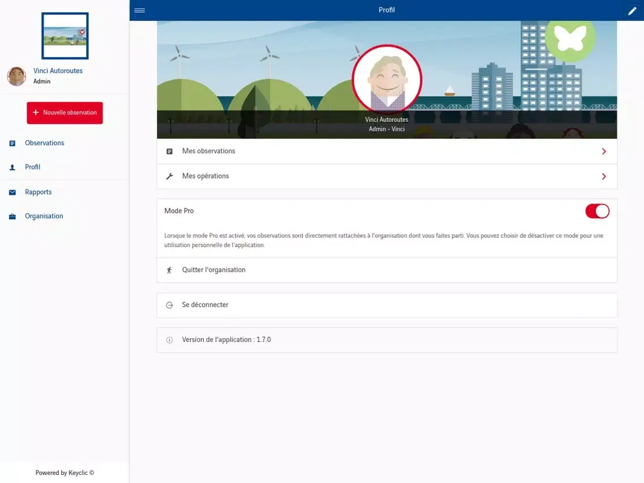Click the Vinci Autoroutes name in sidebar
This screenshot has height=483, width=644.
click(58, 71)
